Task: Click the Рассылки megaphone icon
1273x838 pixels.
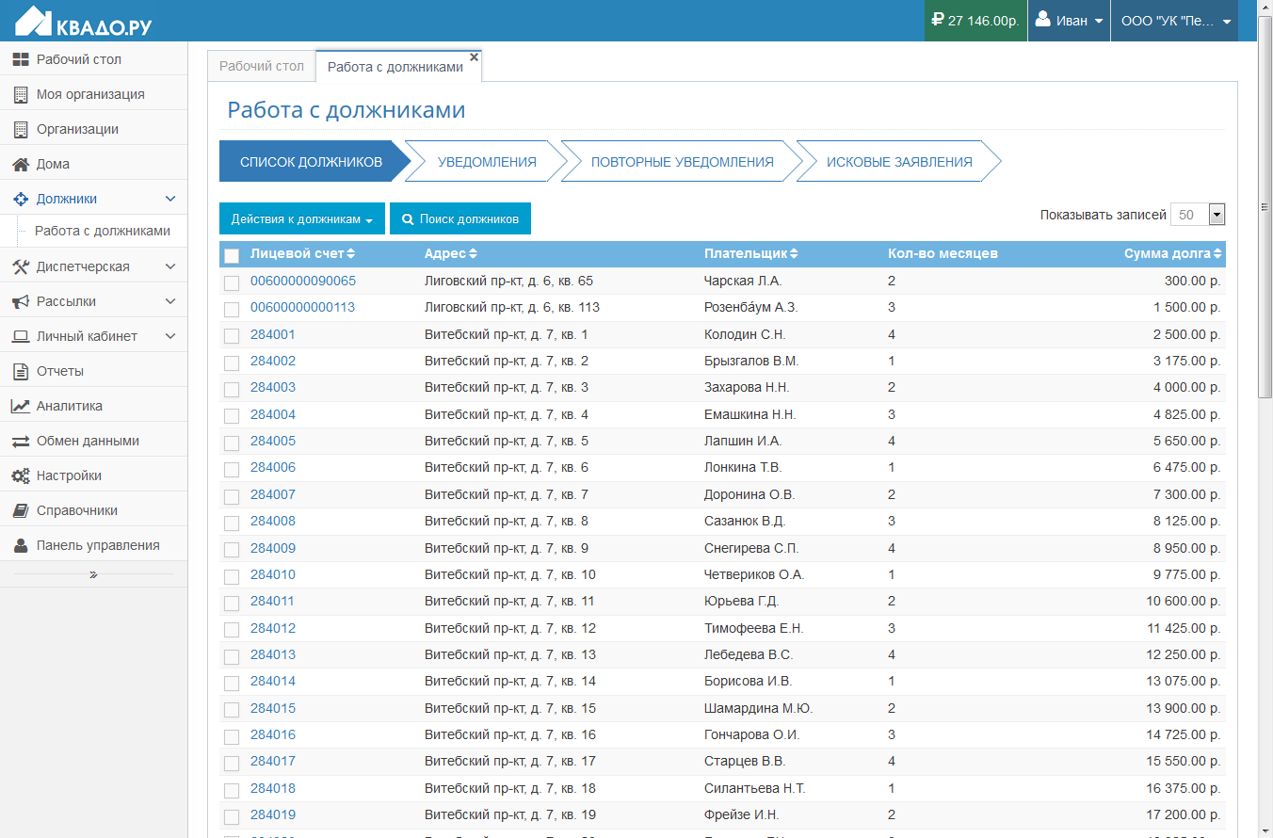Action: 20,301
